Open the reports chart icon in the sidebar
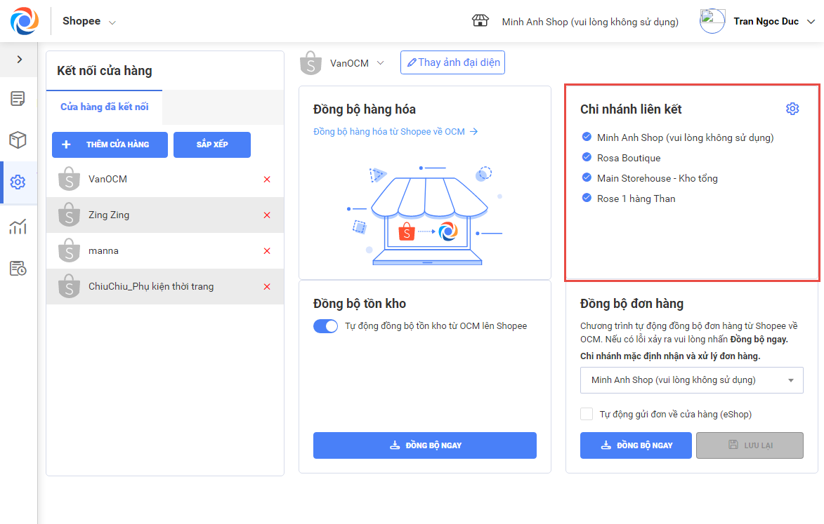The image size is (824, 524). (x=18, y=226)
